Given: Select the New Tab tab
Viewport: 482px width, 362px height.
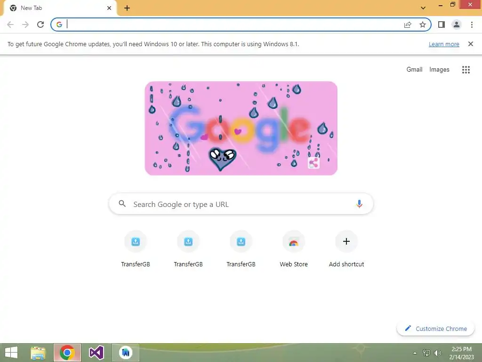Looking at the screenshot, I should pos(60,8).
